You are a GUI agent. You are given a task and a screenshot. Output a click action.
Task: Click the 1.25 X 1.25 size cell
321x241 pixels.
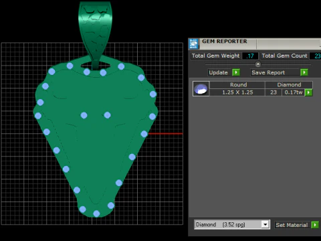pos(237,92)
